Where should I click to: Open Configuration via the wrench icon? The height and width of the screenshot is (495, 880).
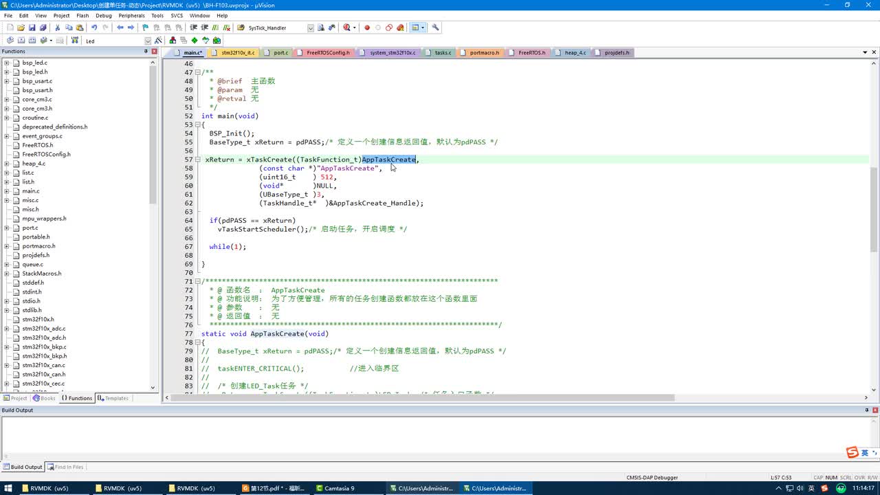[436, 27]
